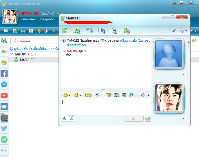The image size is (199, 157).
Task: Click the add contacts icon beside search
Action: [4, 41]
